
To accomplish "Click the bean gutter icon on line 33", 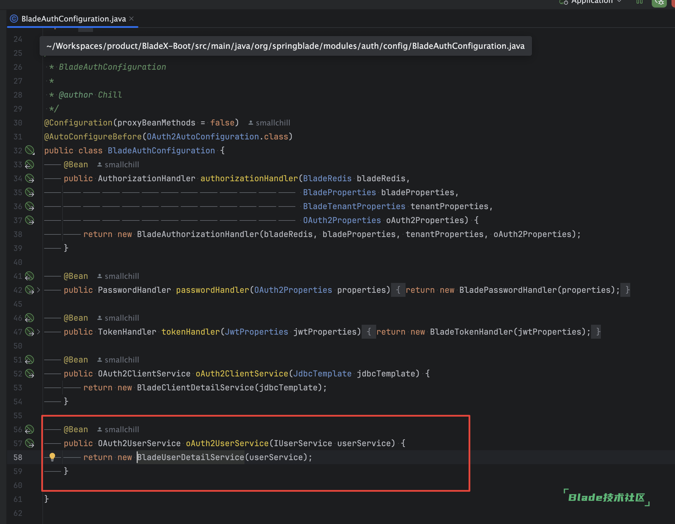I will [29, 165].
